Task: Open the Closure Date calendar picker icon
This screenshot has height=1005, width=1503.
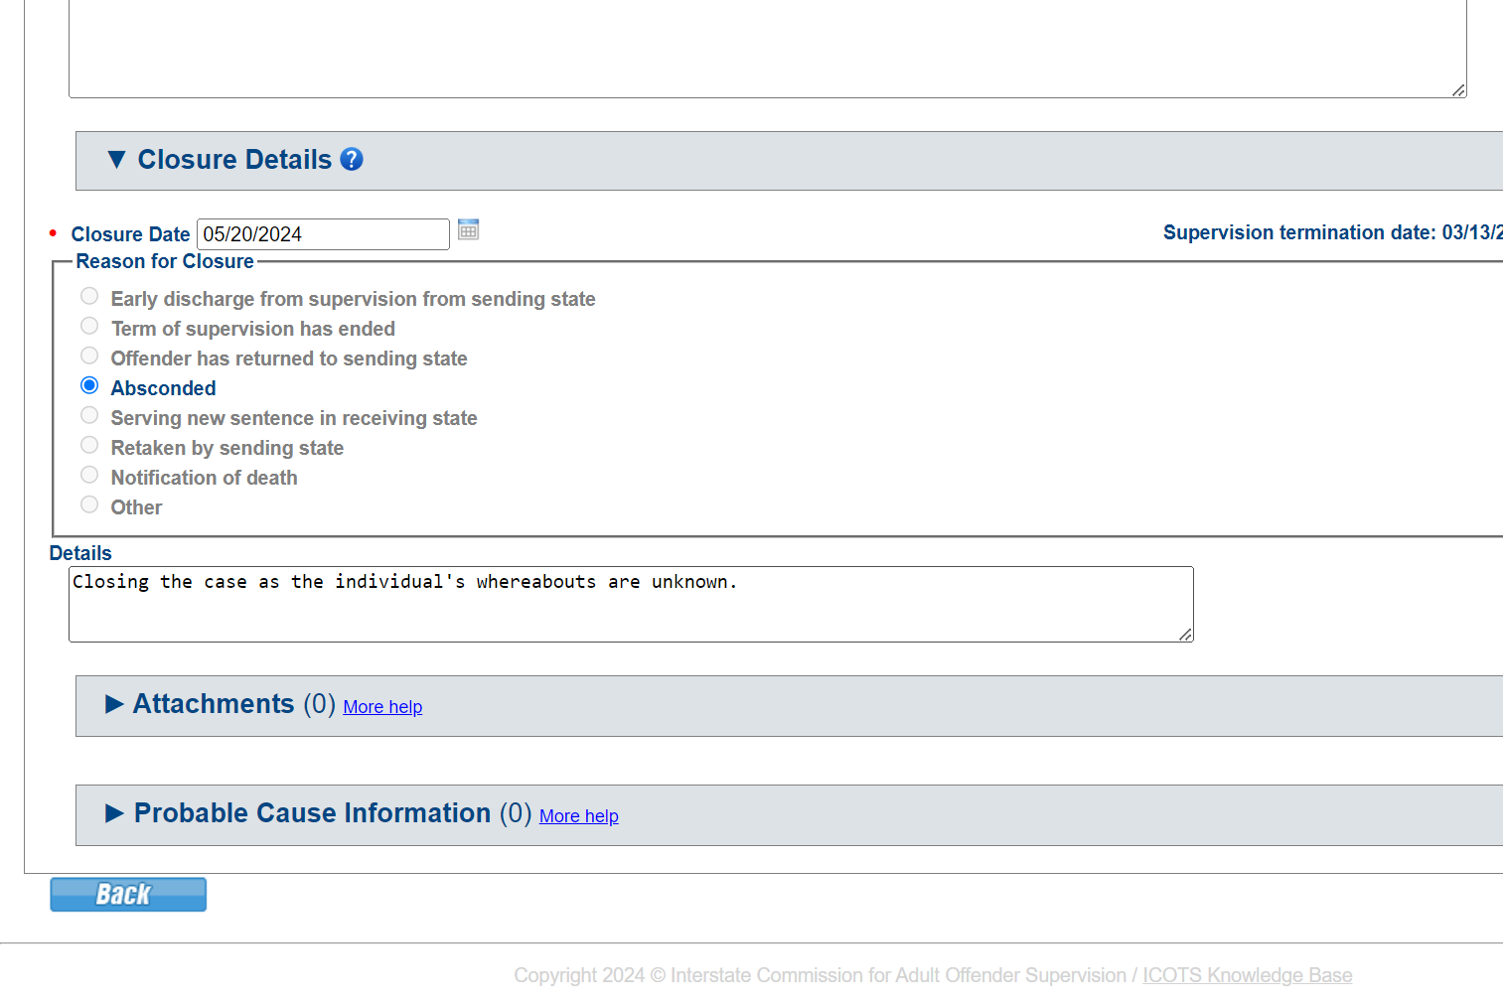Action: click(x=469, y=230)
